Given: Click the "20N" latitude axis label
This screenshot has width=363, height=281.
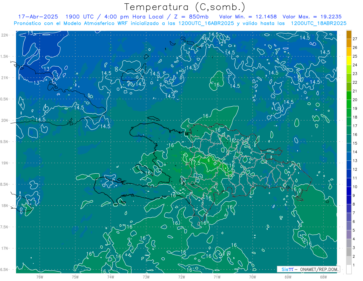Looking at the screenshot, I should point(5,120).
